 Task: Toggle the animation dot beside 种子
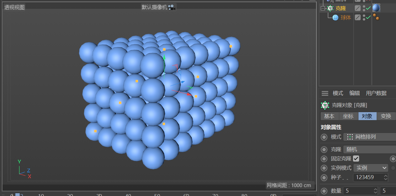(324, 177)
